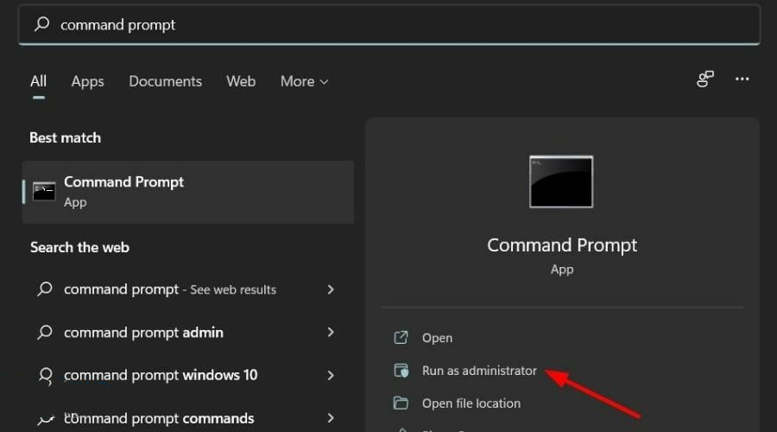The height and width of the screenshot is (432, 777).
Task: Click the Open icon in the actions list
Action: (x=401, y=338)
